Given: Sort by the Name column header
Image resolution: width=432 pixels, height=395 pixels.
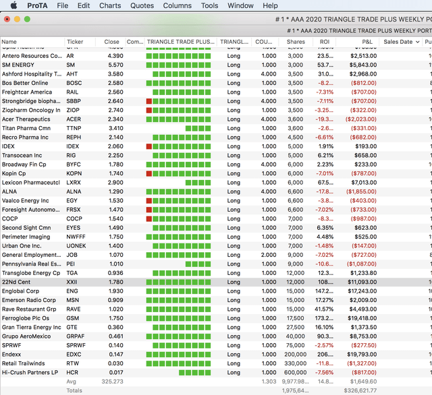Looking at the screenshot, I should coord(32,42).
